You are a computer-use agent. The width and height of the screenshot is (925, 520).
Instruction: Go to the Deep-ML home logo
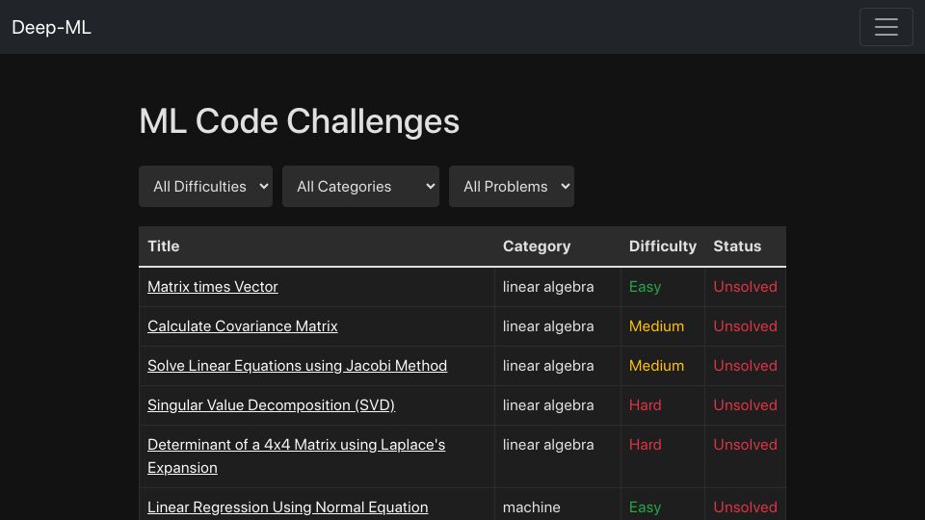point(51,27)
